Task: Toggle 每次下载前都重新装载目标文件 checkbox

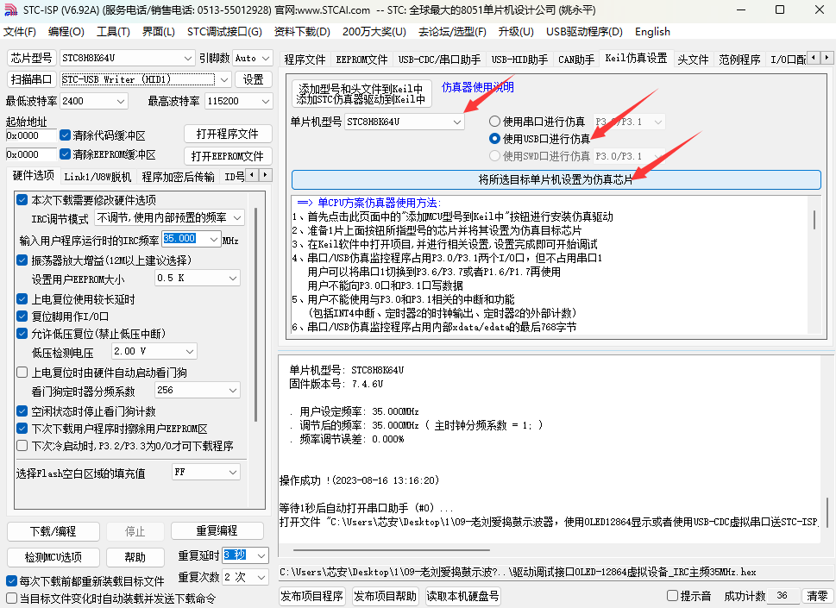Action: 11,580
